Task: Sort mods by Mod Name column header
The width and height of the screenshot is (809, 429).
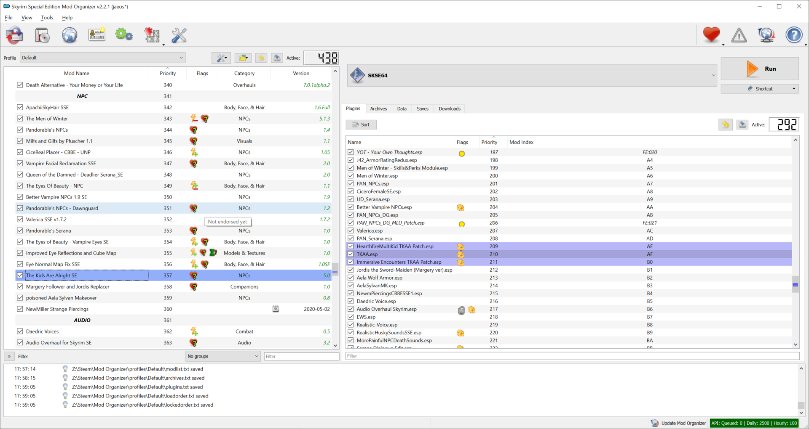Action: (77, 73)
